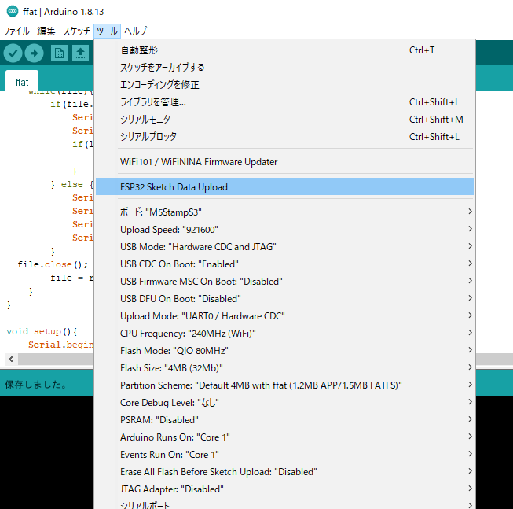
Task: Open the 編集 menu
Action: (x=46, y=31)
